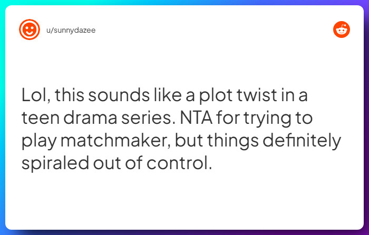Screen dimensions: 369x235
Task: Click the orange smiley avatar icon
Action: click(30, 30)
